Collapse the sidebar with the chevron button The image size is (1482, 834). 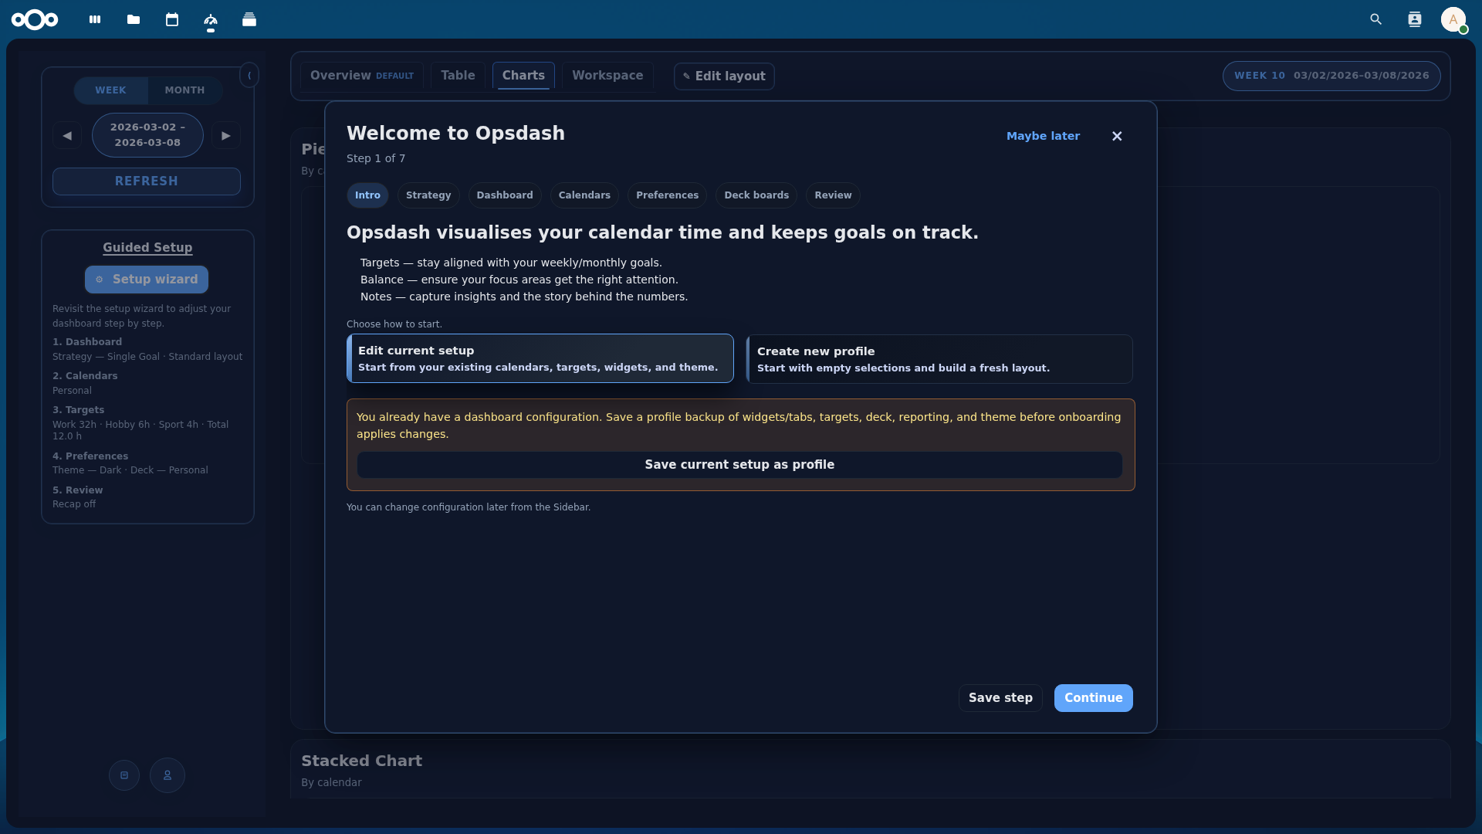(249, 75)
